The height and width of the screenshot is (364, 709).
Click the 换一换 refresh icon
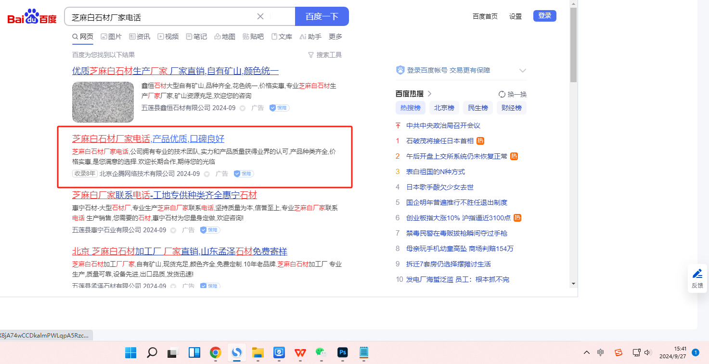pyautogui.click(x=502, y=94)
